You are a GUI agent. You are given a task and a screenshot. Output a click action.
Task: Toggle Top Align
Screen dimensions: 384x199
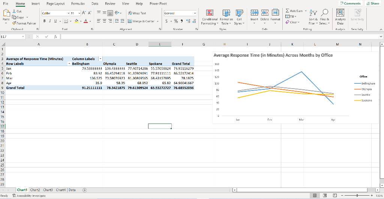click(99, 12)
